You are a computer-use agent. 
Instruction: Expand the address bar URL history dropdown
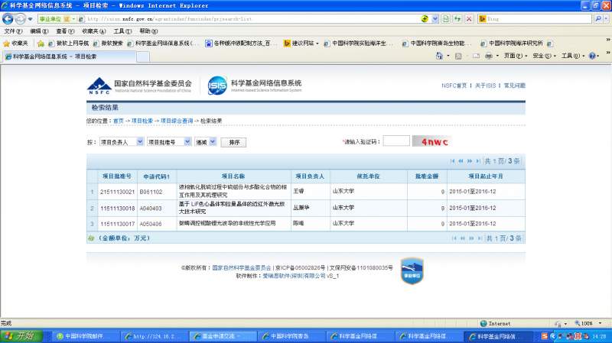(x=435, y=18)
